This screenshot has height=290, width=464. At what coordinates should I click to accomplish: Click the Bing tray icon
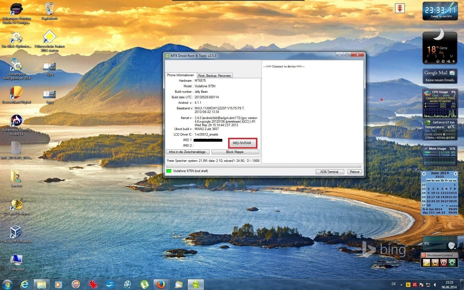pos(408,284)
